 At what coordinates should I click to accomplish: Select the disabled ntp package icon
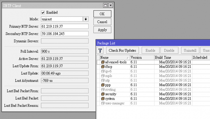[x=103, y=80]
